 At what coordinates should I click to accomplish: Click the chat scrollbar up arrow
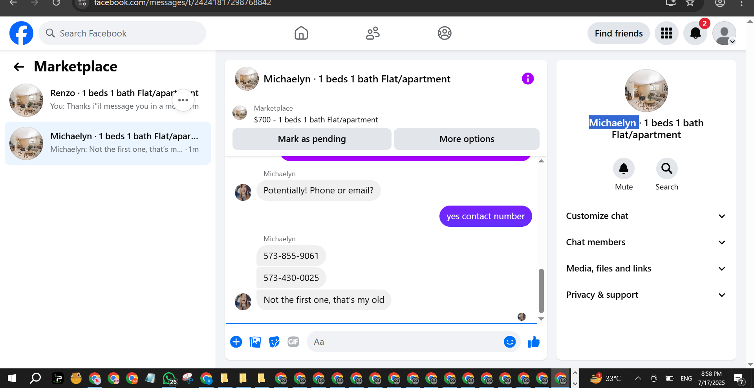[x=541, y=161]
